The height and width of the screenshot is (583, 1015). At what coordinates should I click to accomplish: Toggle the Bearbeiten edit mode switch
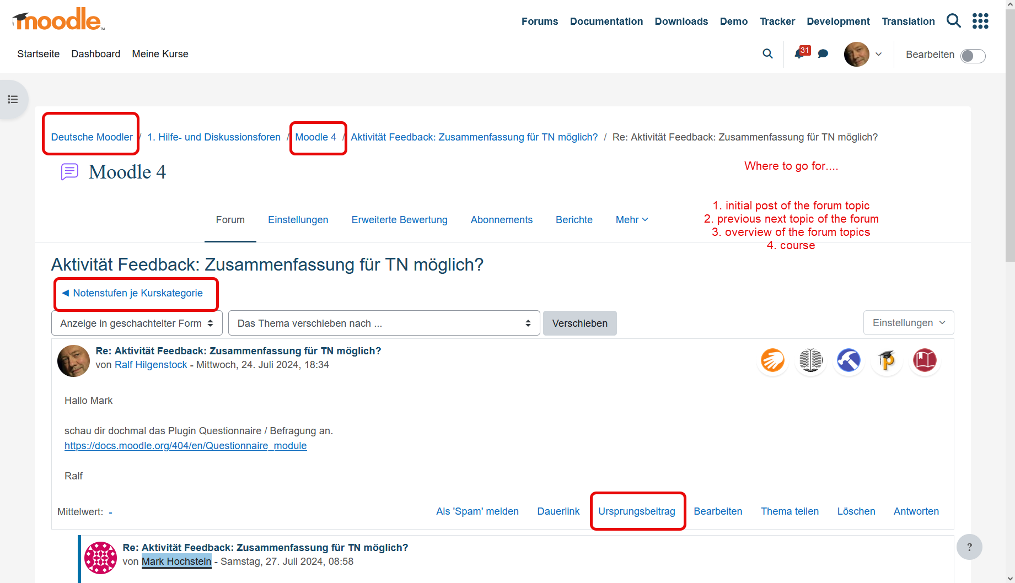(973, 56)
